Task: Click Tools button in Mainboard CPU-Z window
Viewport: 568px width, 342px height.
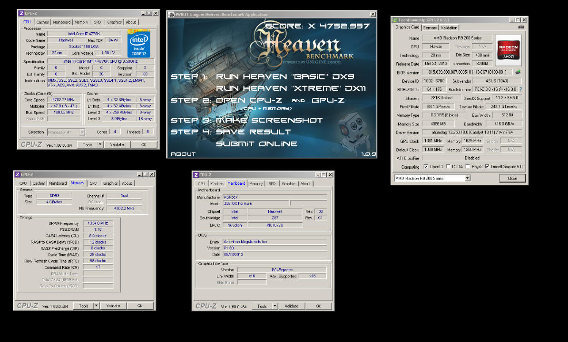Action: pos(262,306)
